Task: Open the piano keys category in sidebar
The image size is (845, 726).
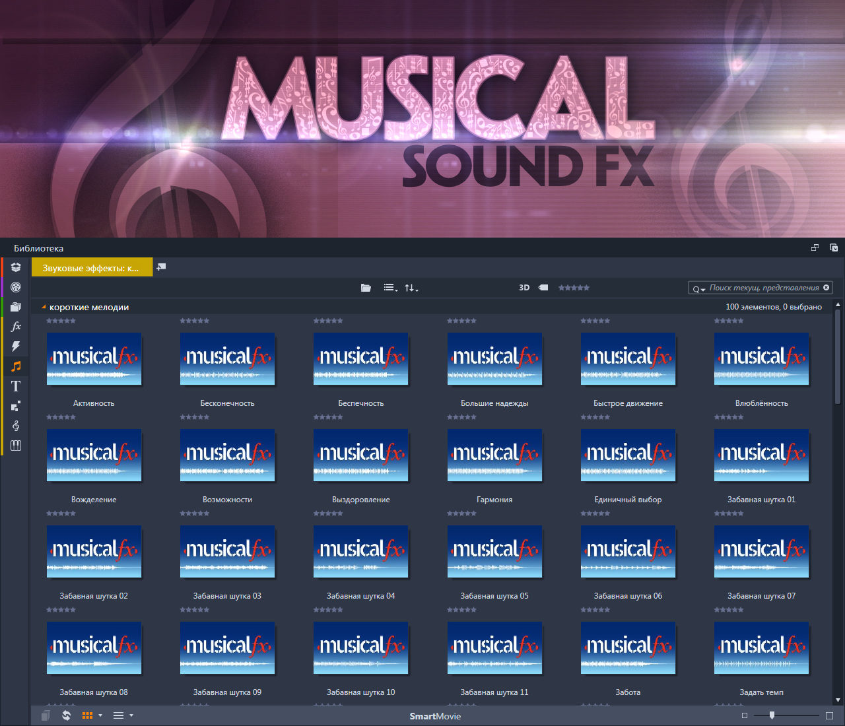Action: click(16, 445)
